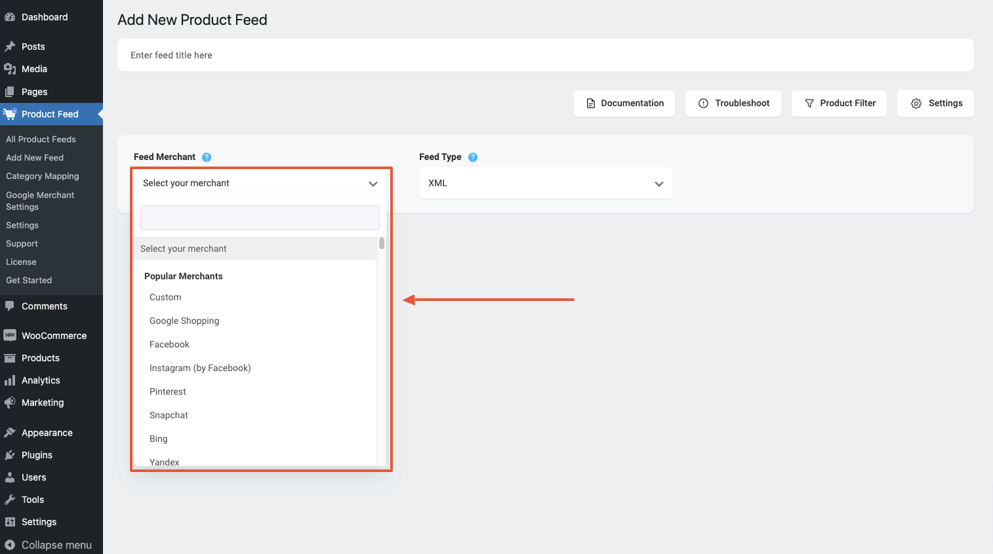993x554 pixels.
Task: Open the Product Filter button
Action: pos(839,103)
